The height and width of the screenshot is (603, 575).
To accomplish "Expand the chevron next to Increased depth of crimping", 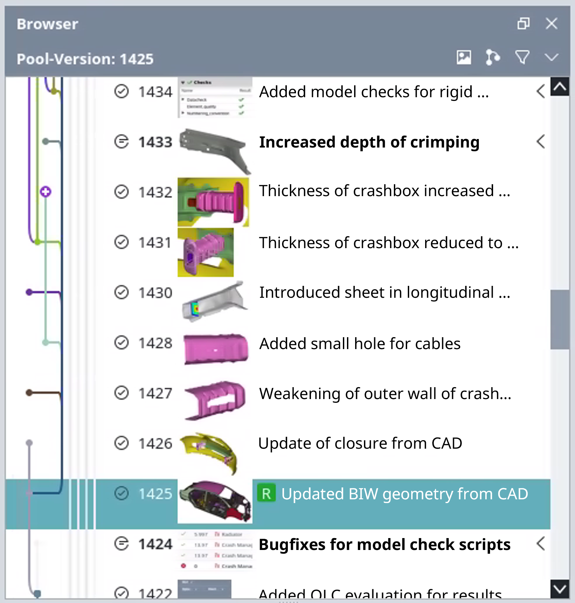I will [541, 143].
